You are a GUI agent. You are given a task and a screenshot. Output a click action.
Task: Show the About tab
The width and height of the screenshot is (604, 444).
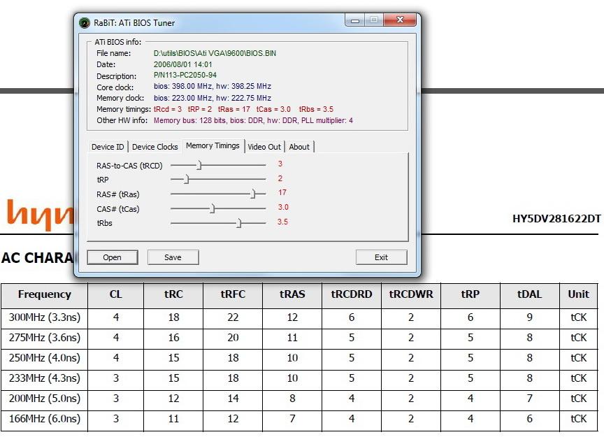(299, 147)
